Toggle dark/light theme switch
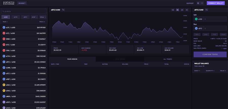 200,3
